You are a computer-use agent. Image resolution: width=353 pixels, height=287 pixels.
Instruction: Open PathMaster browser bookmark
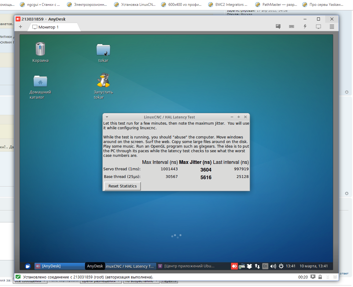[276, 5]
